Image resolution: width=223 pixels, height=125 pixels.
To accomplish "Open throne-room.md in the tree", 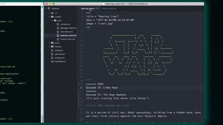I will [x=68, y=39].
